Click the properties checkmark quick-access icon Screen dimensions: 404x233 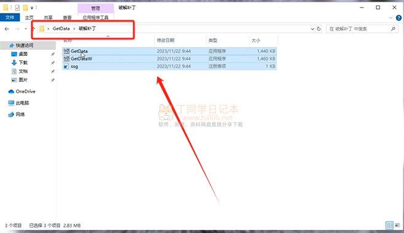[17, 8]
